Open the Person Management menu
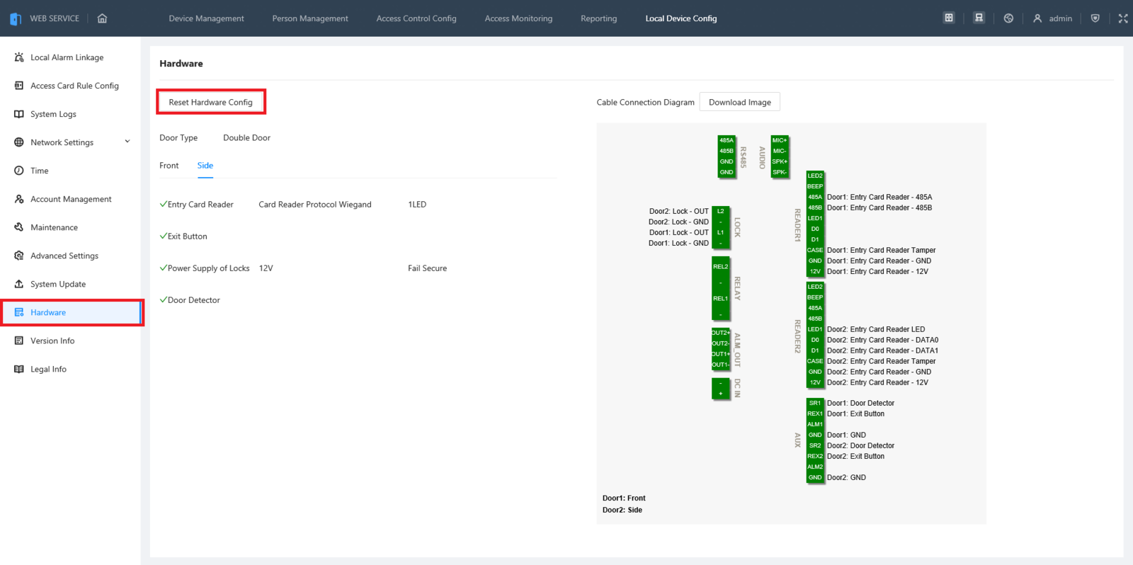 pos(310,18)
